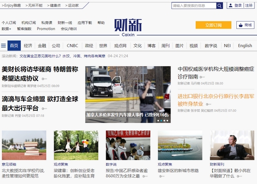257x184 pixels.
Task: Click the >健康点 top link
Action: 54,5
